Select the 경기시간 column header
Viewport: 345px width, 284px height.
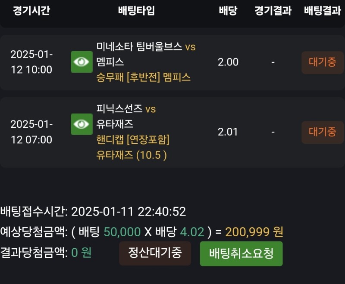31,11
